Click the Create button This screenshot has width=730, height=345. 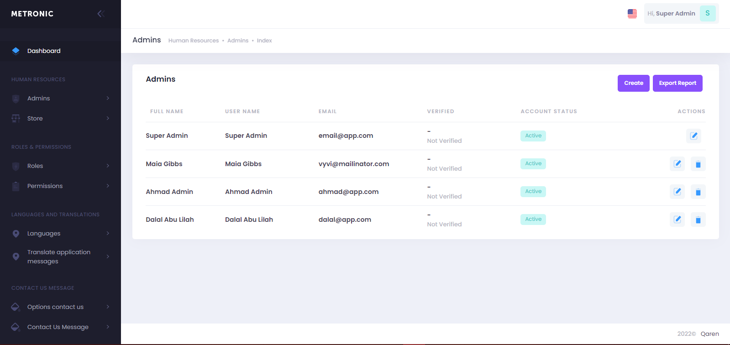[633, 83]
